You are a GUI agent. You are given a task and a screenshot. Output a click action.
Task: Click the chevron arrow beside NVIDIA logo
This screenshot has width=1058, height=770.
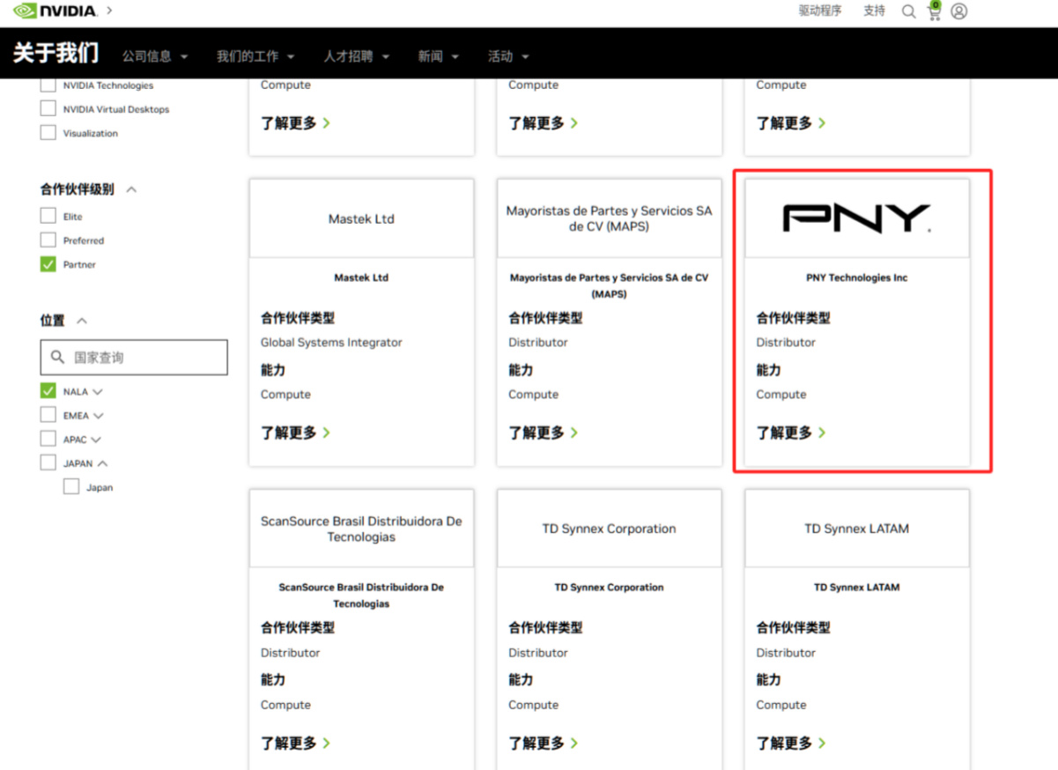tap(109, 11)
